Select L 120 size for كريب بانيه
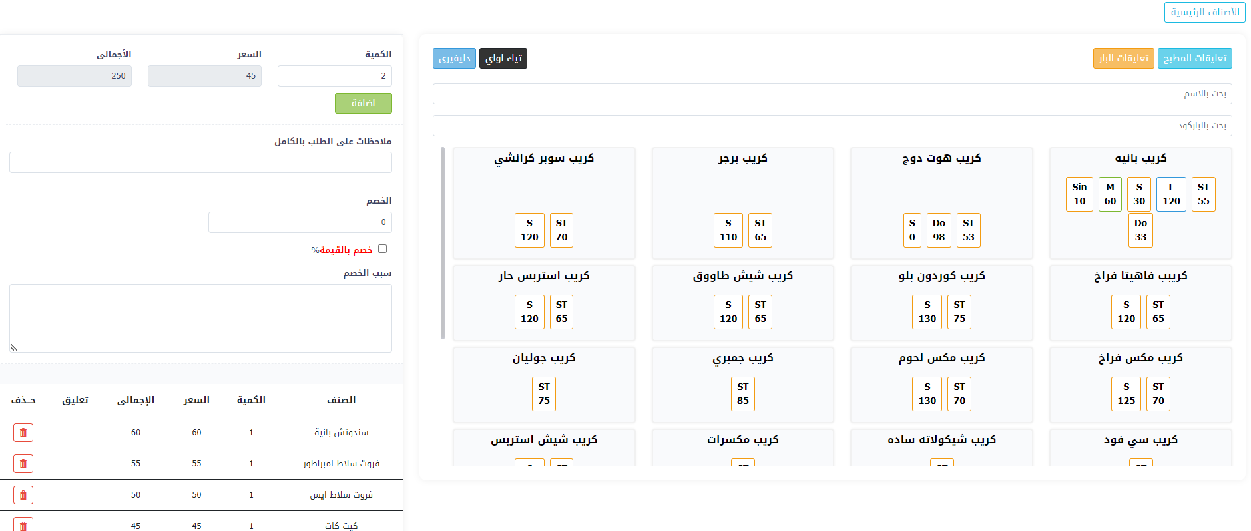 (x=1171, y=194)
